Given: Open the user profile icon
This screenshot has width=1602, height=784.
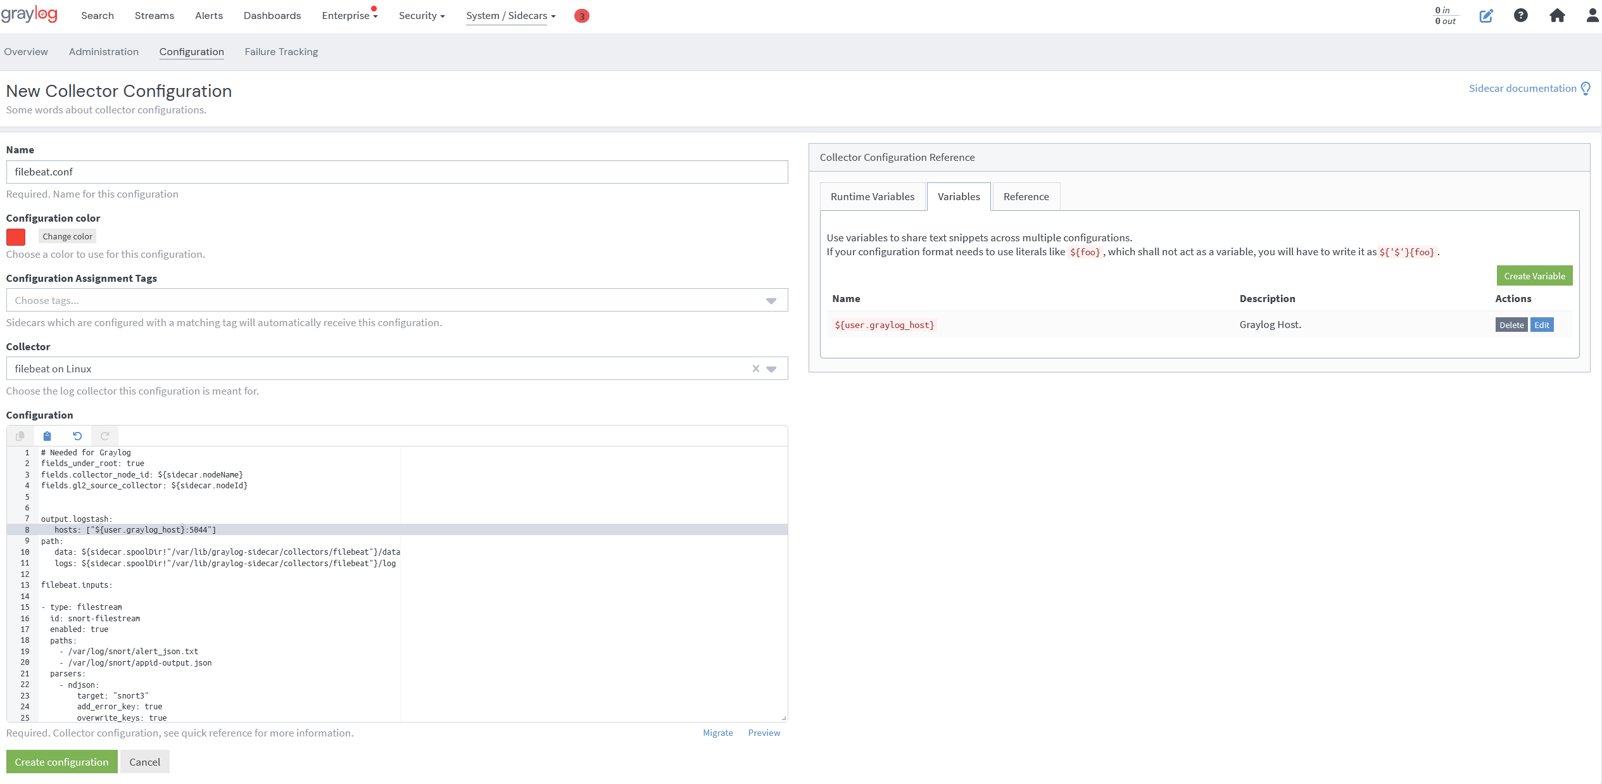Looking at the screenshot, I should click(x=1593, y=16).
